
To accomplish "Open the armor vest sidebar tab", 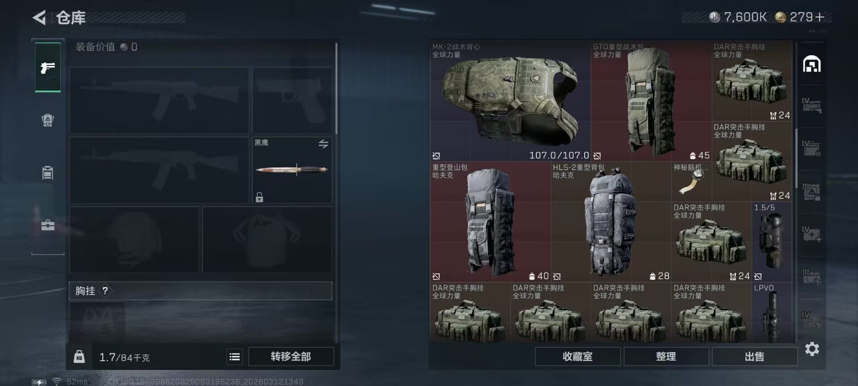I will [x=48, y=120].
